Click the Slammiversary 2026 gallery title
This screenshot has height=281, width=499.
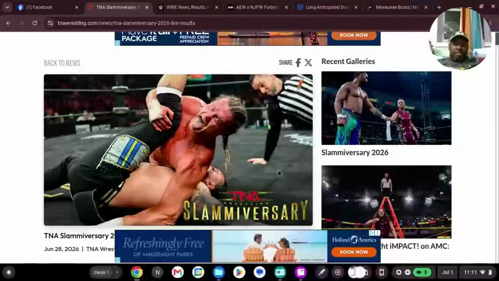click(x=355, y=153)
